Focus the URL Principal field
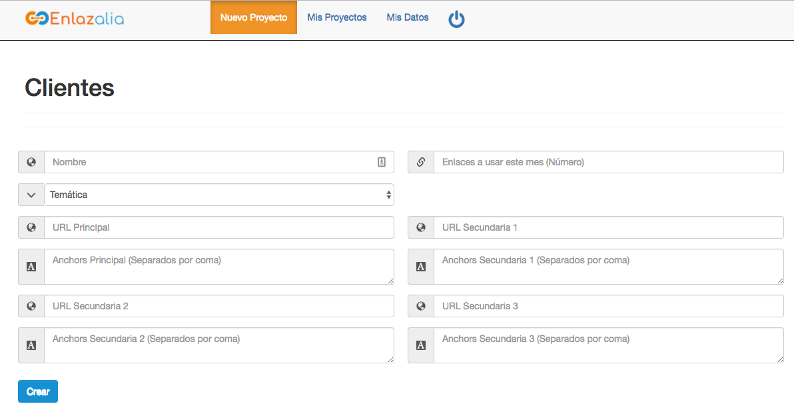This screenshot has width=794, height=412. click(218, 227)
